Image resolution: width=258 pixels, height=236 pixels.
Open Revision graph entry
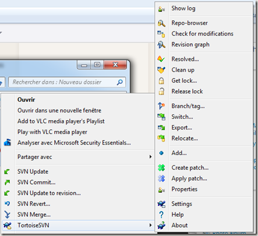190,45
